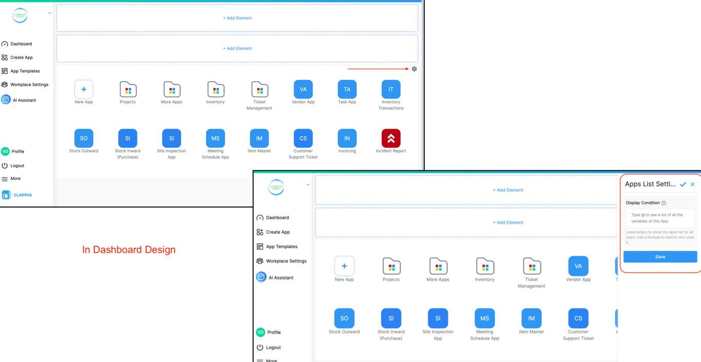This screenshot has height=362, width=701.
Task: Click second Add Element area in top screenshot
Action: pos(237,48)
